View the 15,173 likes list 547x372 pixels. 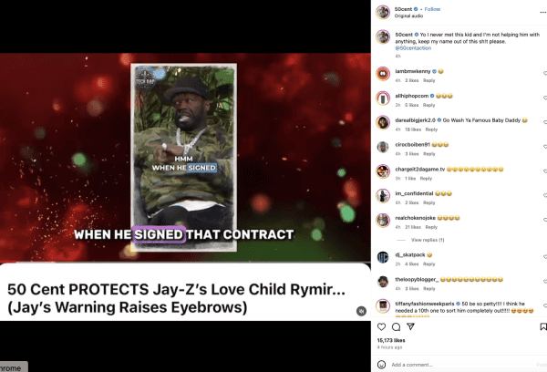[x=391, y=340]
